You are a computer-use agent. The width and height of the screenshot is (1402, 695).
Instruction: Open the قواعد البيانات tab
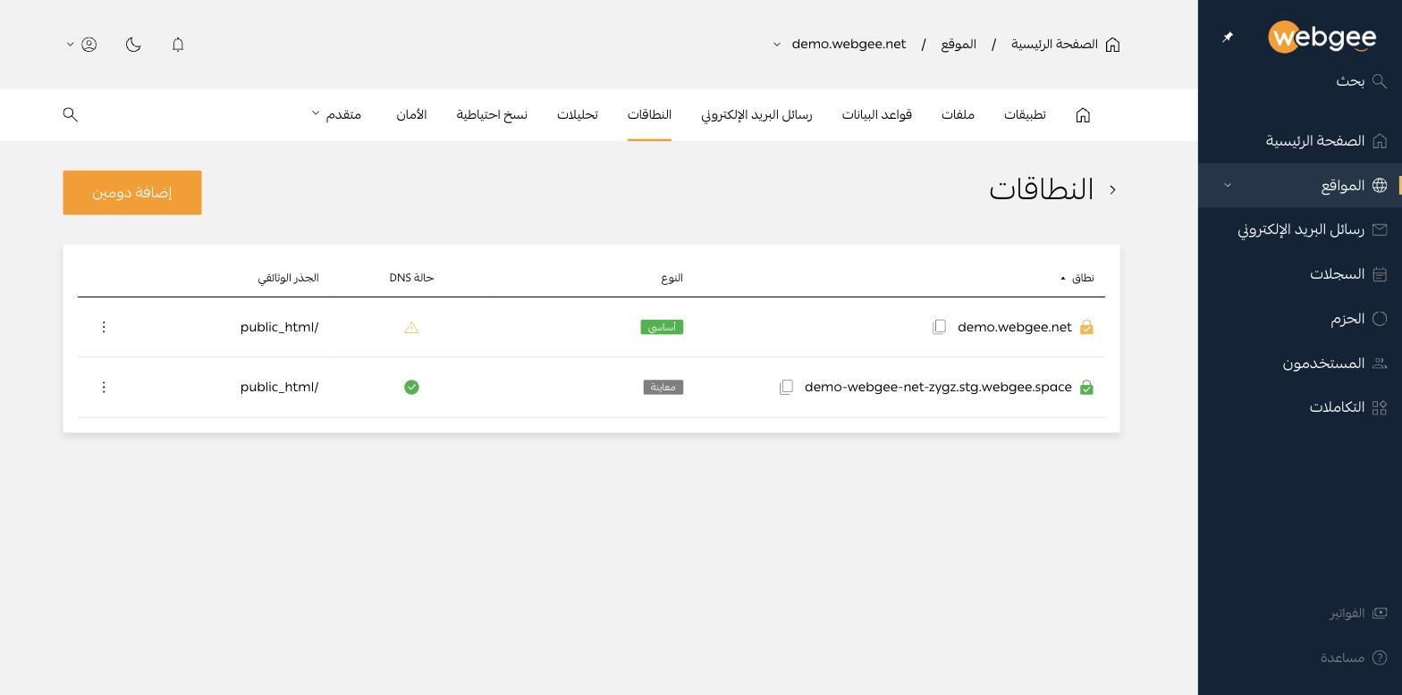876,114
